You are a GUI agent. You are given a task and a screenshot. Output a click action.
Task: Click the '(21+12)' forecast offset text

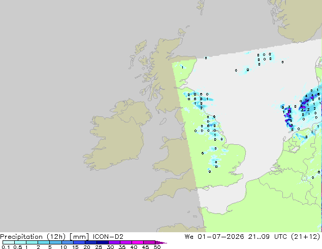tap(305, 237)
